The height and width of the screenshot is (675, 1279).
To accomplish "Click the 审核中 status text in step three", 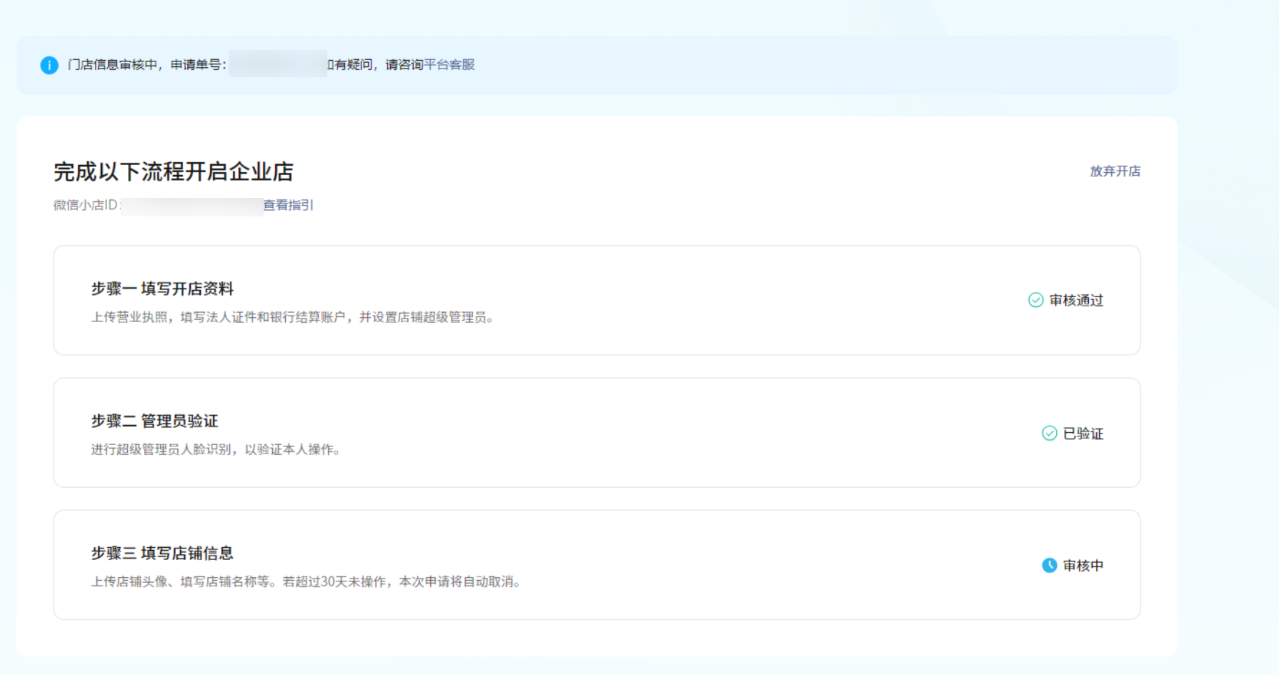I will (1083, 566).
